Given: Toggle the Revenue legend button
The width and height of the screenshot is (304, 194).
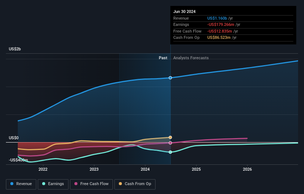Looking at the screenshot, I should click(21, 184).
